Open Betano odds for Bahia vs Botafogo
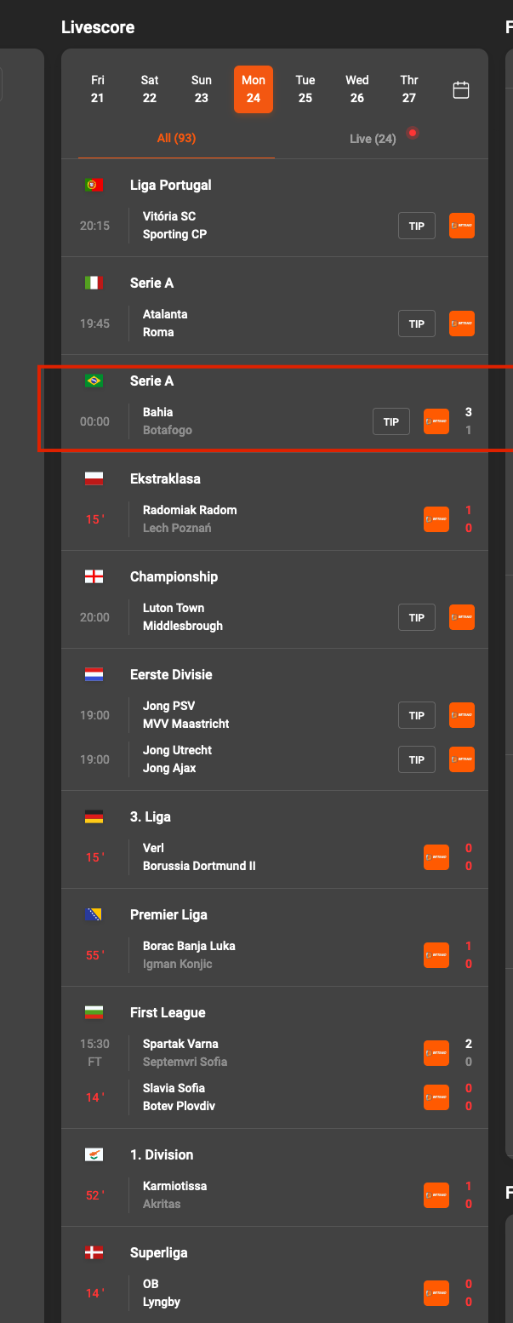 436,421
